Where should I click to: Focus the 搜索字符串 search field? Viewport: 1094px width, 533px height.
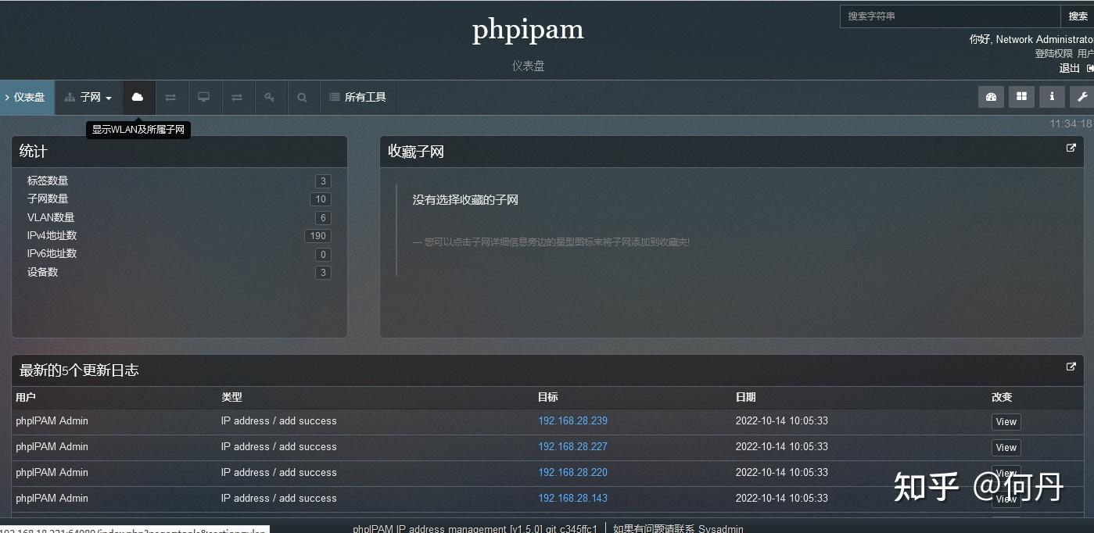(x=950, y=16)
